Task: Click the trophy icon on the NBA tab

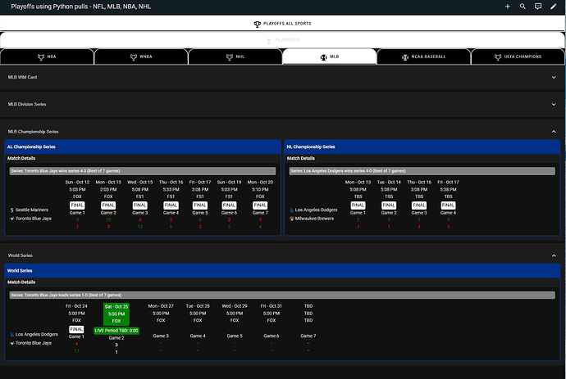Action: (x=41, y=57)
